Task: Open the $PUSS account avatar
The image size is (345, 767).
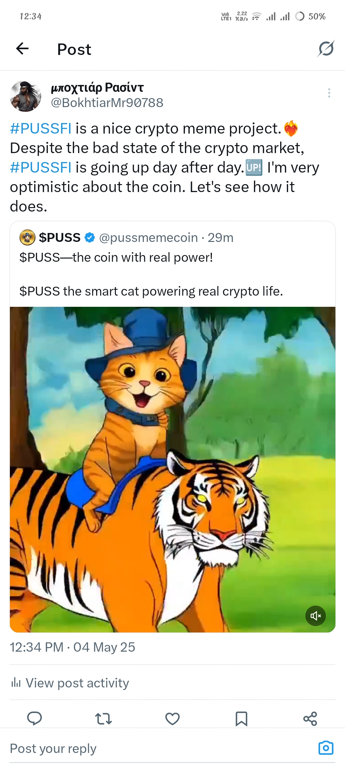Action: [x=27, y=237]
